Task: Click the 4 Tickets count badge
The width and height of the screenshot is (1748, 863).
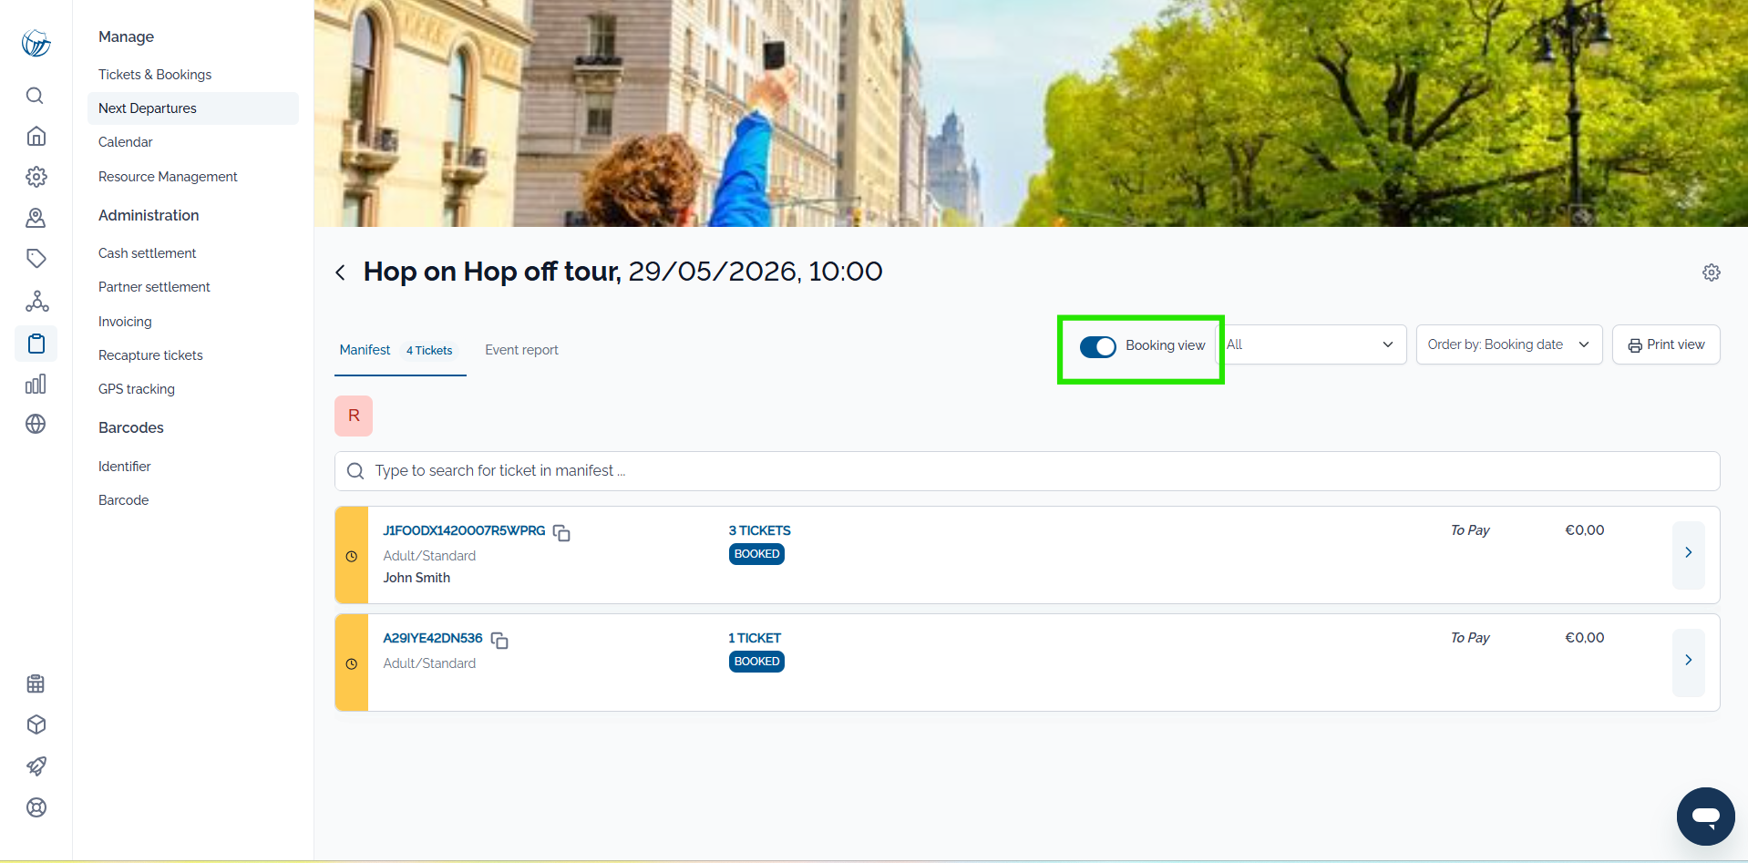Action: pos(429,351)
